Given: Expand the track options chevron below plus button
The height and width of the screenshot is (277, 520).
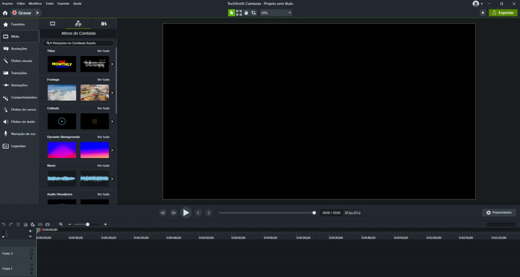Looking at the screenshot, I should click(30, 236).
